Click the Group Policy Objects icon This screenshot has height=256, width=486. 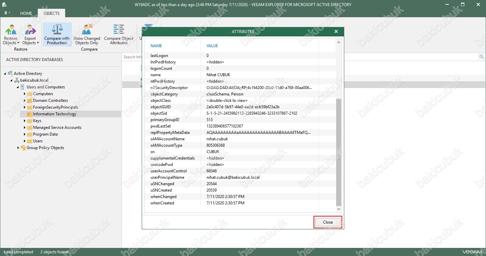(x=23, y=148)
